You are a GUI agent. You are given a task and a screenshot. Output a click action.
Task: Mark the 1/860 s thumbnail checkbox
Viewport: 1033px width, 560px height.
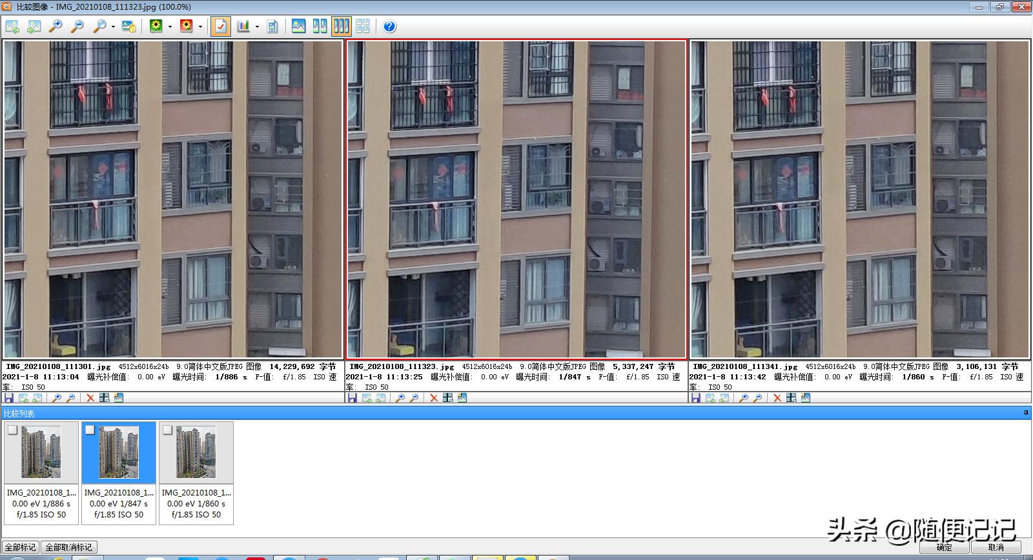pyautogui.click(x=167, y=430)
